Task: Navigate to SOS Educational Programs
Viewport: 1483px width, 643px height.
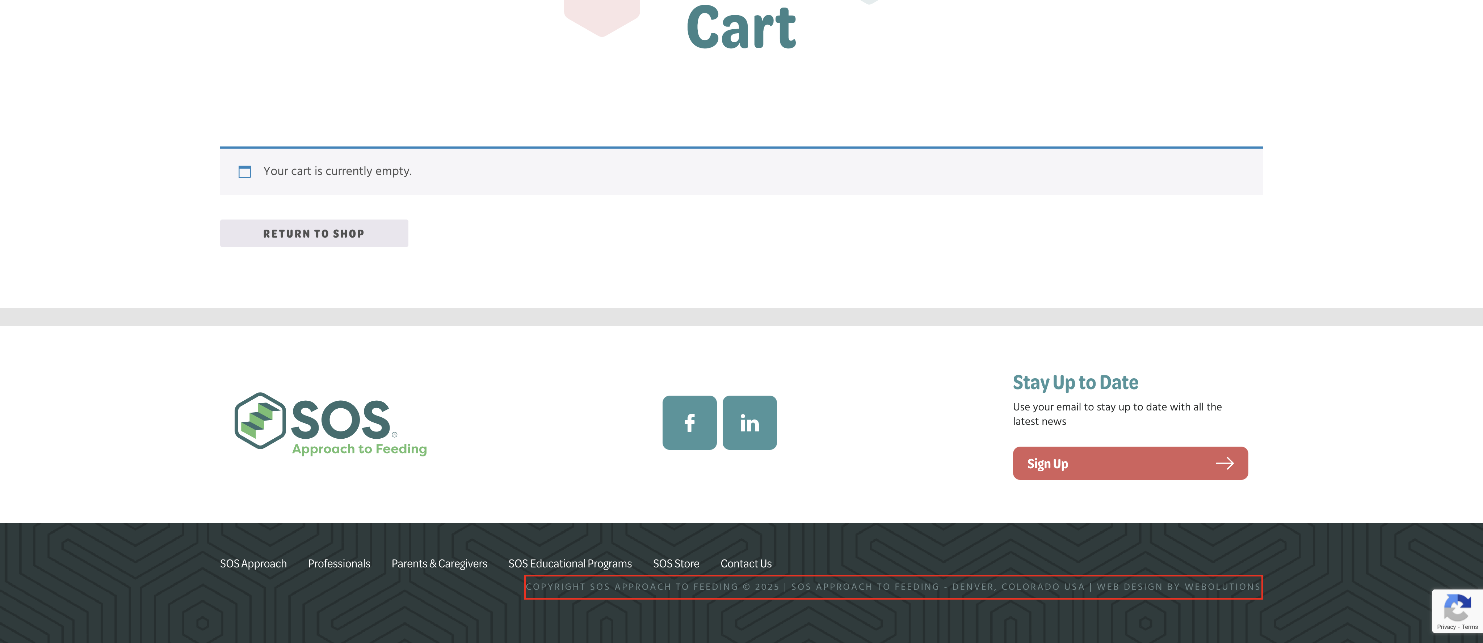Action: (570, 564)
